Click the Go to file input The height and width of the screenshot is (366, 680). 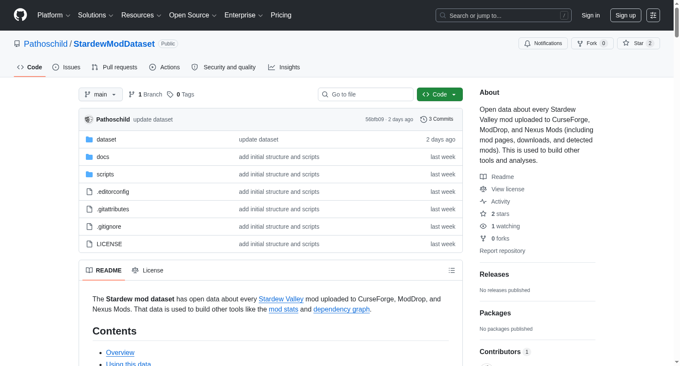click(x=365, y=94)
